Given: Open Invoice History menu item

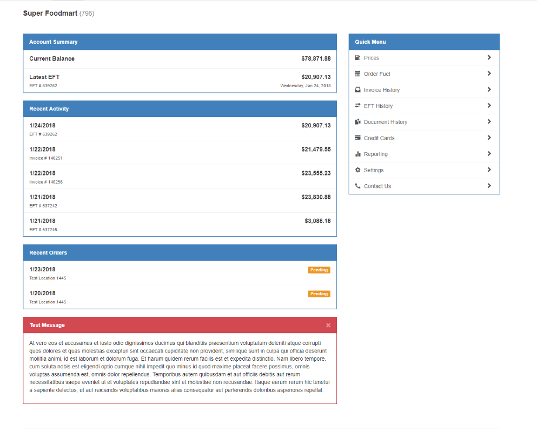Looking at the screenshot, I should (424, 90).
